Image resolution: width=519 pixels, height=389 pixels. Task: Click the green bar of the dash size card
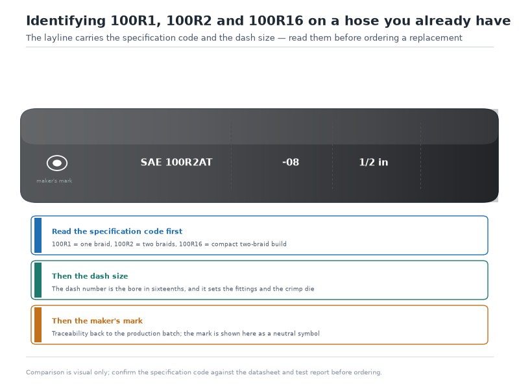[x=38, y=280]
